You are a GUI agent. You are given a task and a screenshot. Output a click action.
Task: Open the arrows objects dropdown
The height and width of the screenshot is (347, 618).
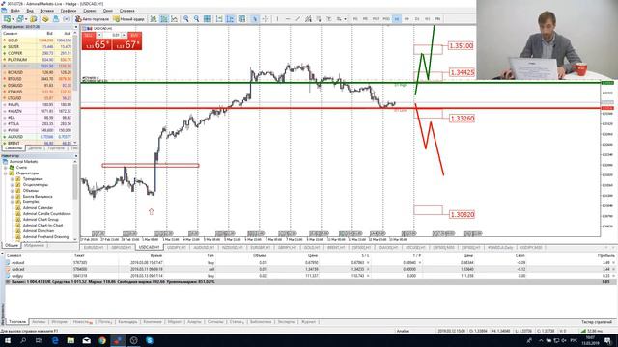click(346, 19)
